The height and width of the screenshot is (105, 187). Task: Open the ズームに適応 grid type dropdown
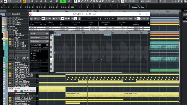(x=149, y=1)
